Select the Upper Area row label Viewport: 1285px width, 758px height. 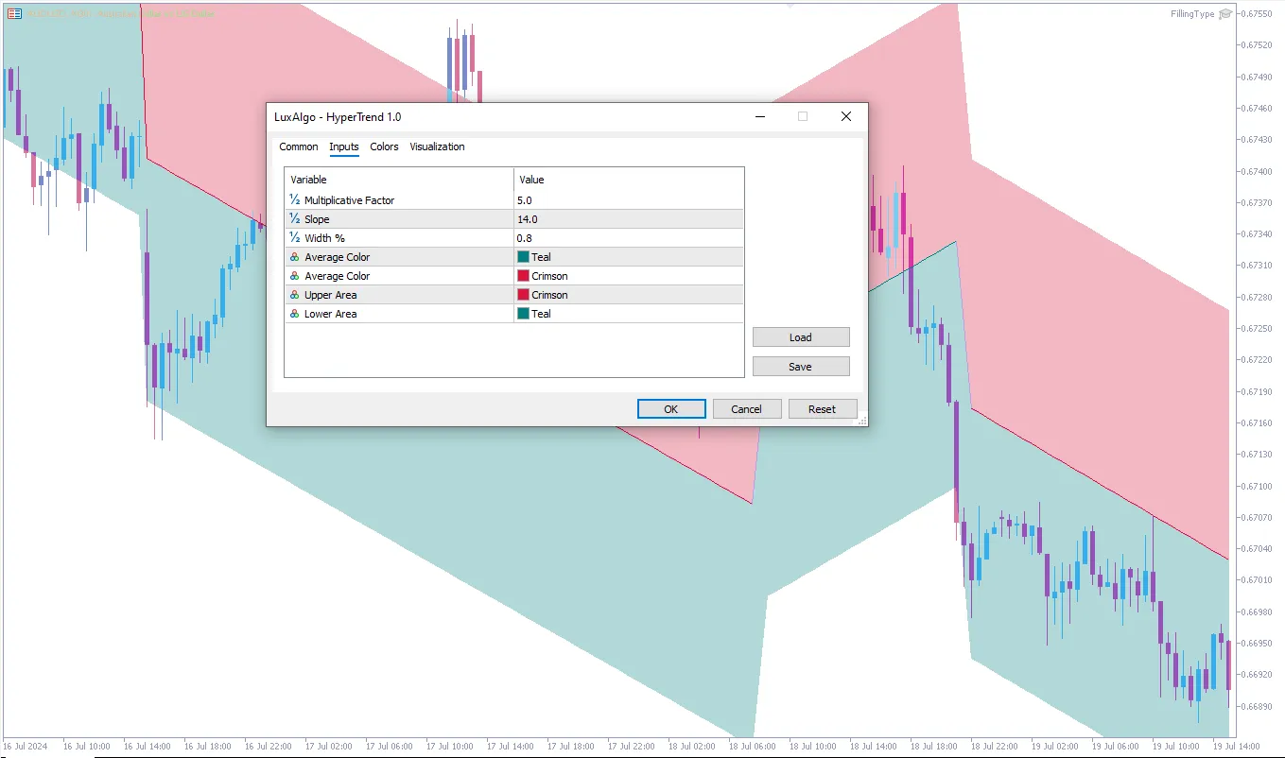pyautogui.click(x=331, y=295)
